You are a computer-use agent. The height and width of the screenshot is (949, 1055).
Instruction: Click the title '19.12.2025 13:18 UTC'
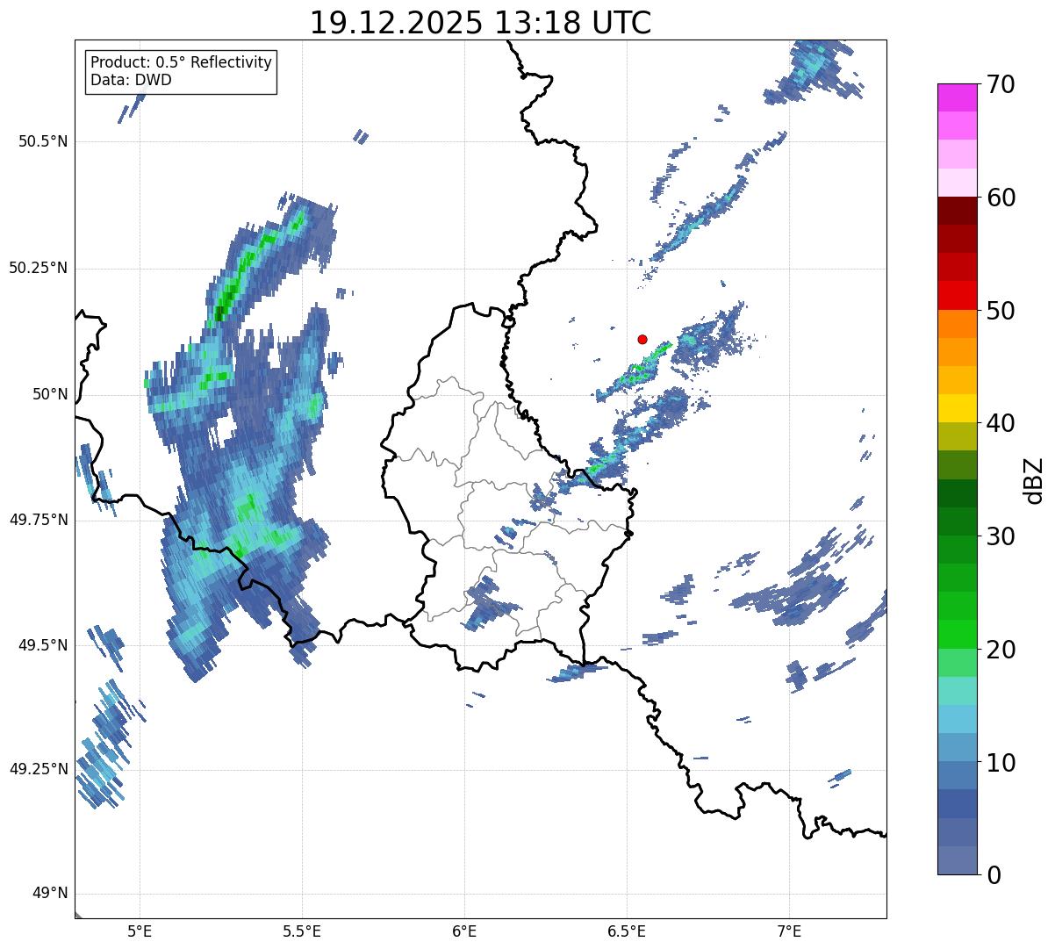coord(480,23)
